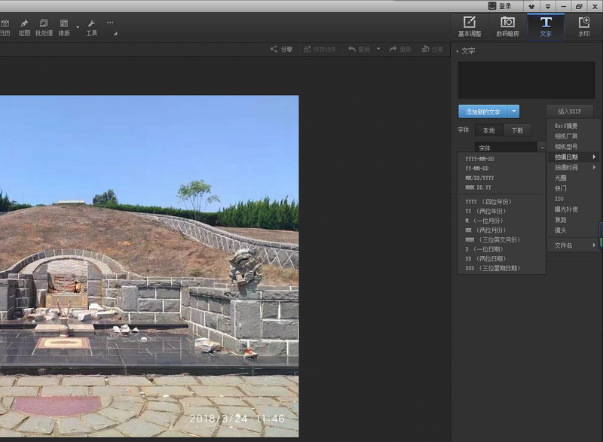This screenshot has width=603, height=442.
Task: Open the 抠图 cutout tool
Action: click(x=24, y=28)
